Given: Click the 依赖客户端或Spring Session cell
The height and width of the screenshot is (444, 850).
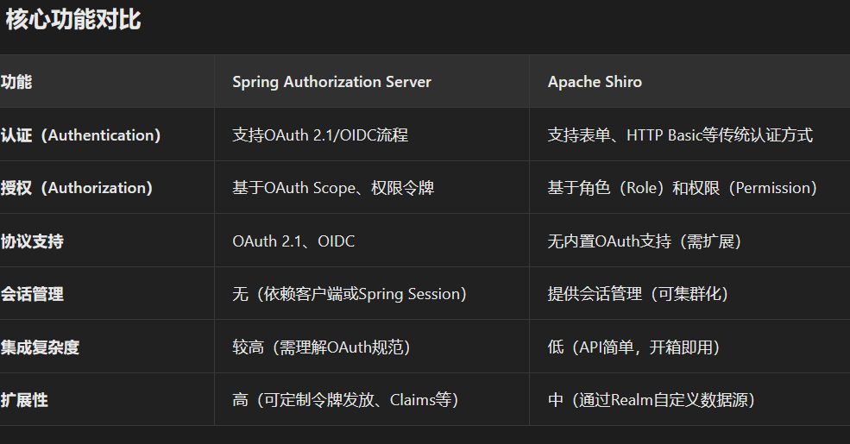Looking at the screenshot, I should pyautogui.click(x=350, y=294).
